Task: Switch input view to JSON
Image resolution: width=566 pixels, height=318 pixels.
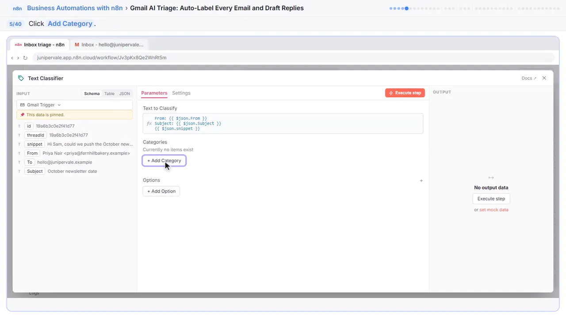Action: point(125,94)
